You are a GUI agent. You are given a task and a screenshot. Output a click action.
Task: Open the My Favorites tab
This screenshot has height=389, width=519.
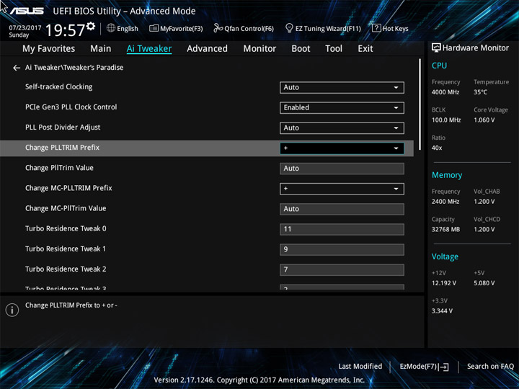[49, 49]
